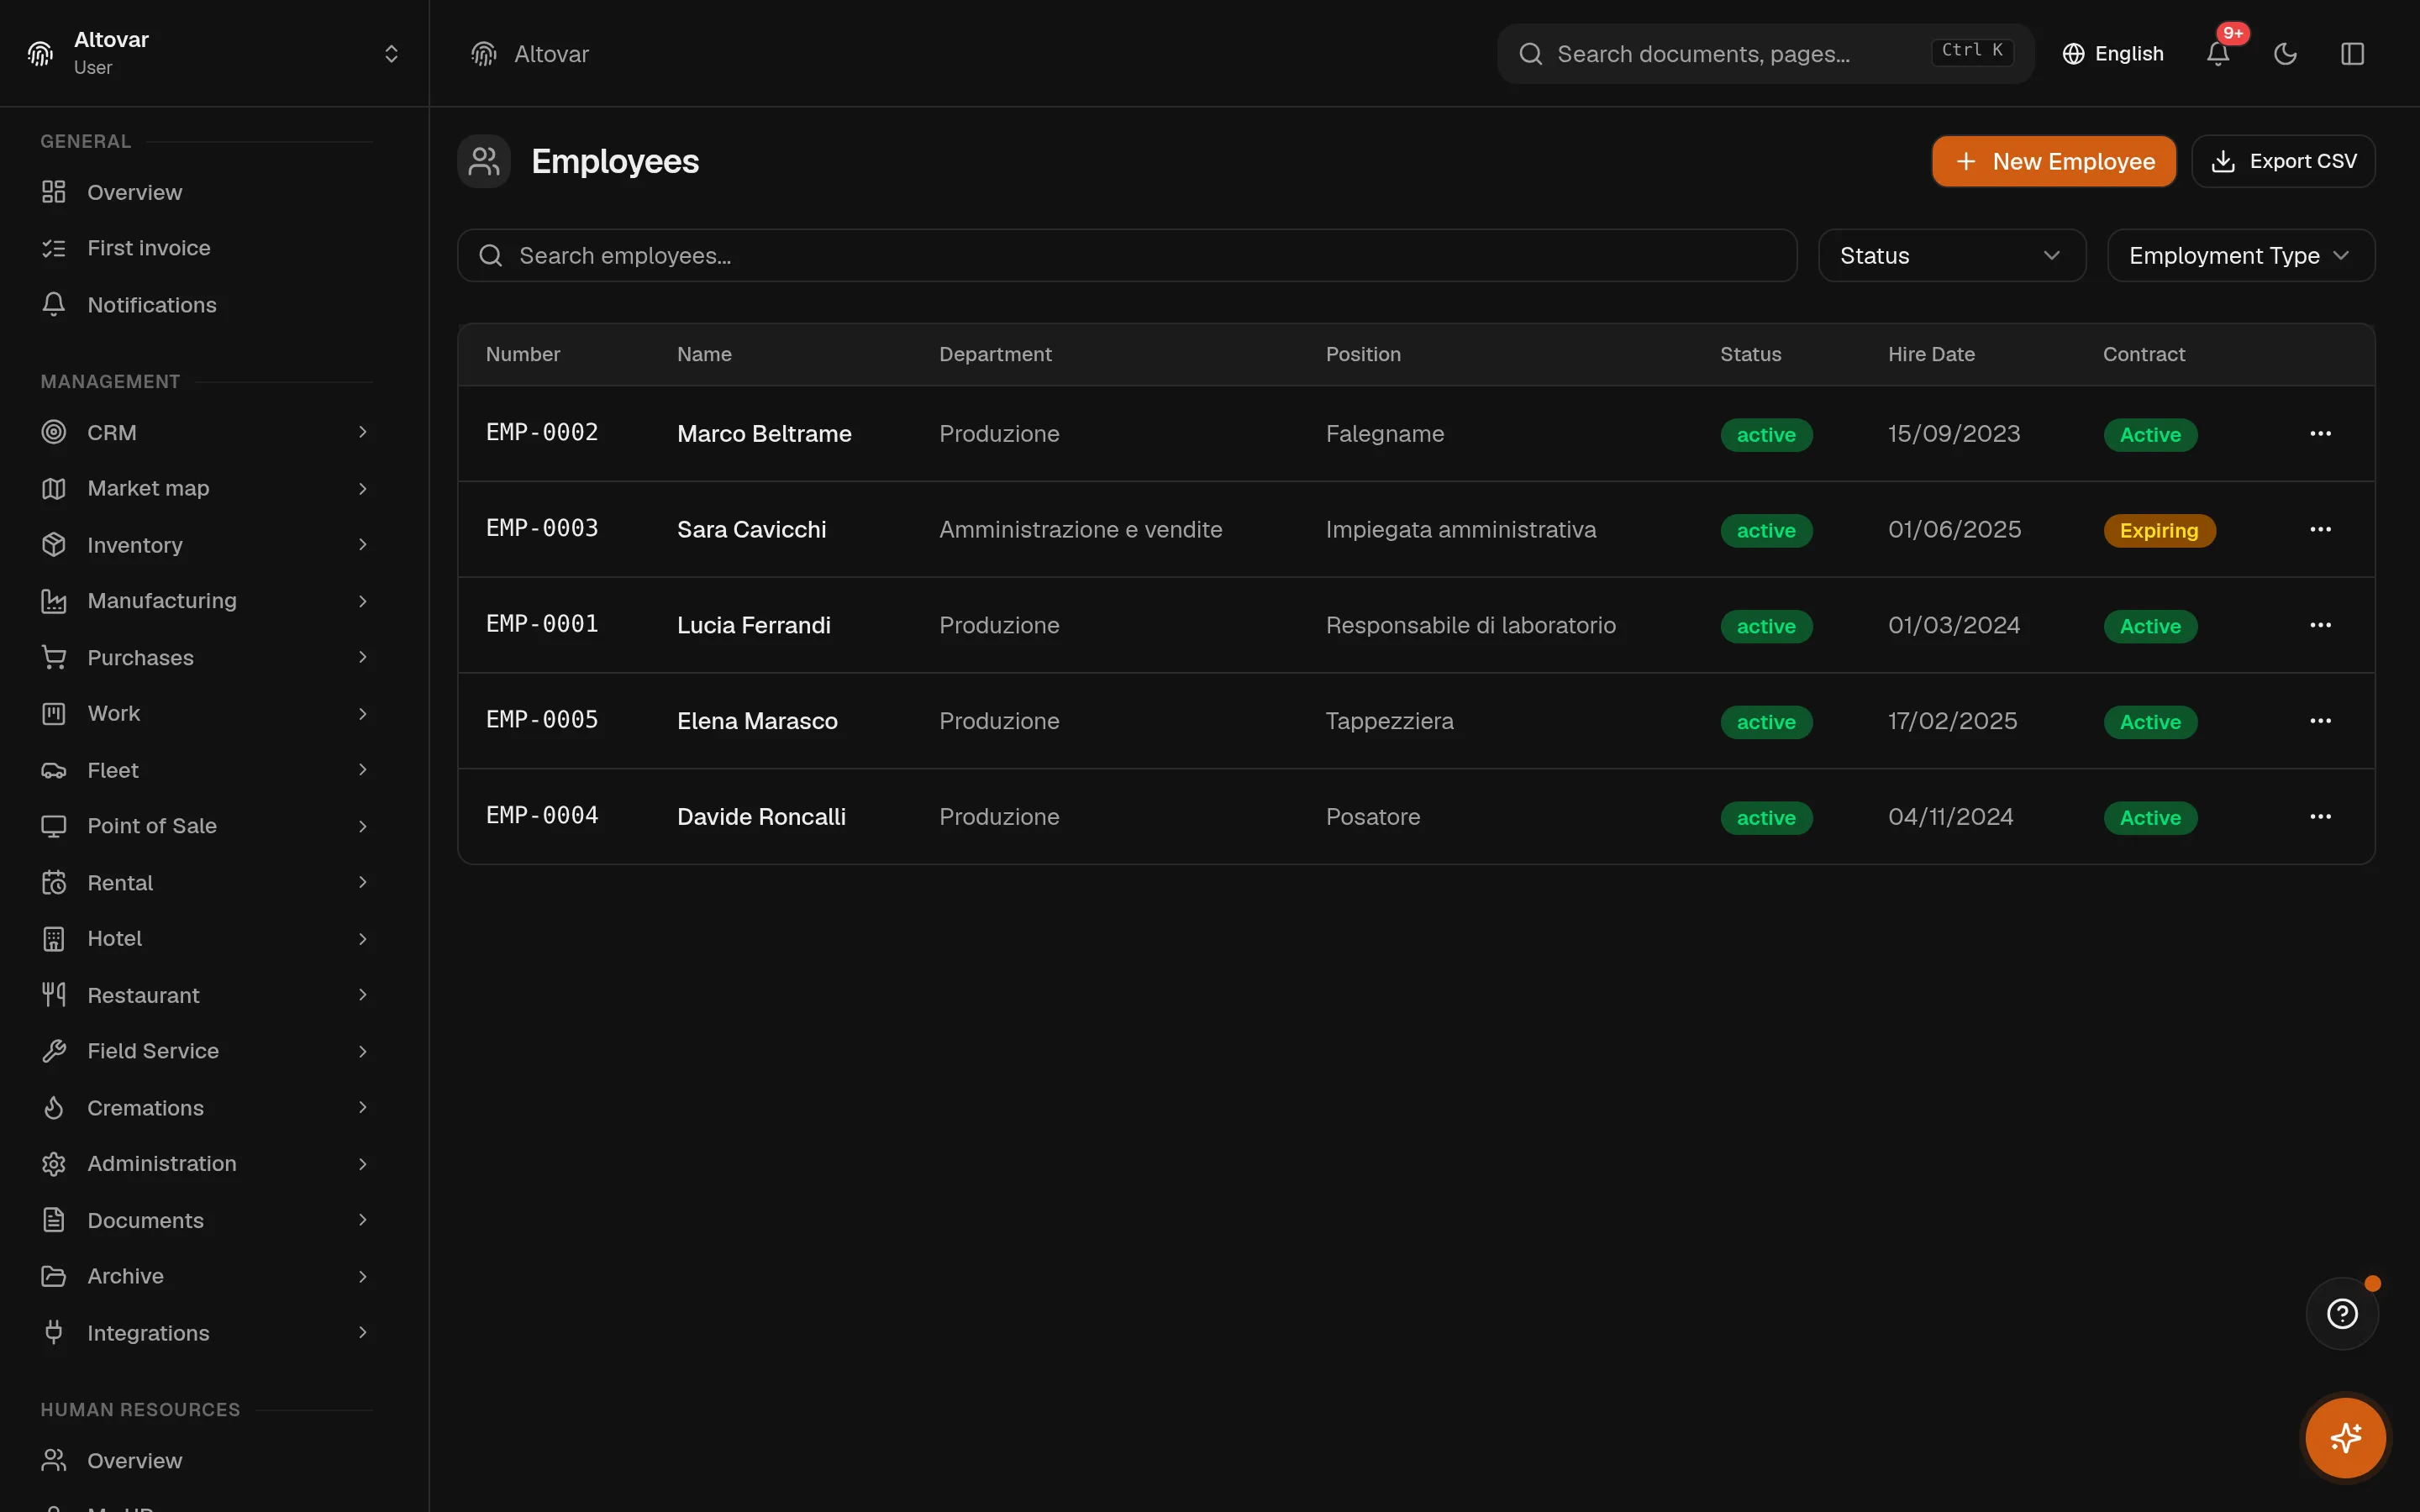Open the notifications bell in the header
The width and height of the screenshot is (2420, 1512).
coord(2217,54)
